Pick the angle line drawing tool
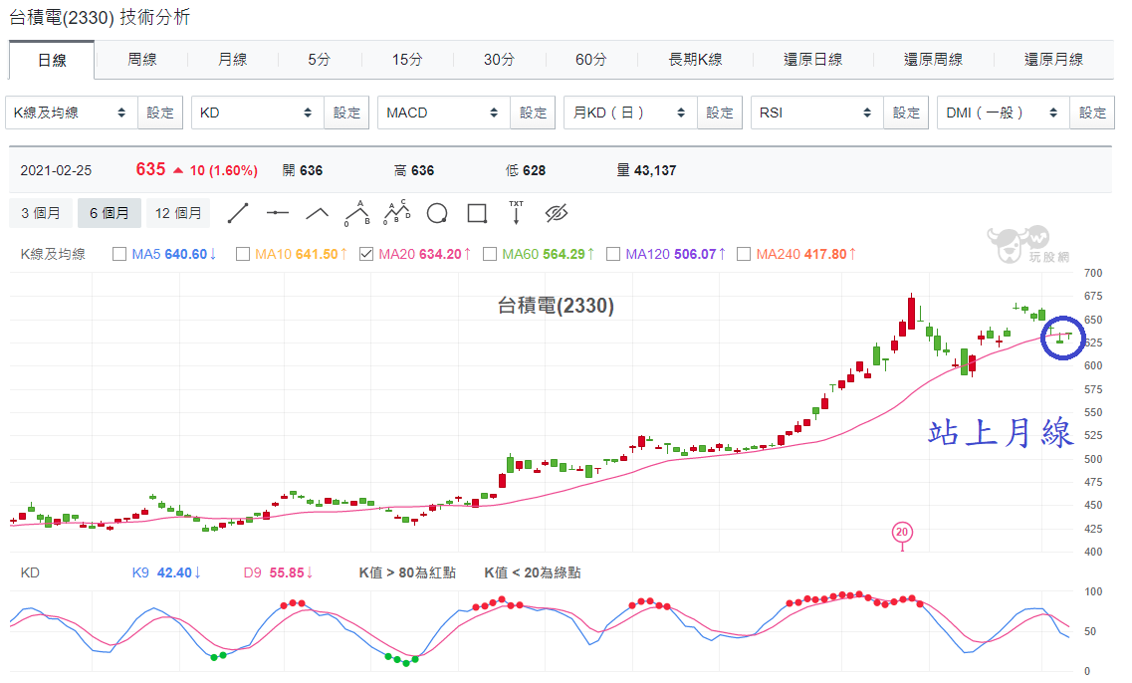 click(x=317, y=213)
